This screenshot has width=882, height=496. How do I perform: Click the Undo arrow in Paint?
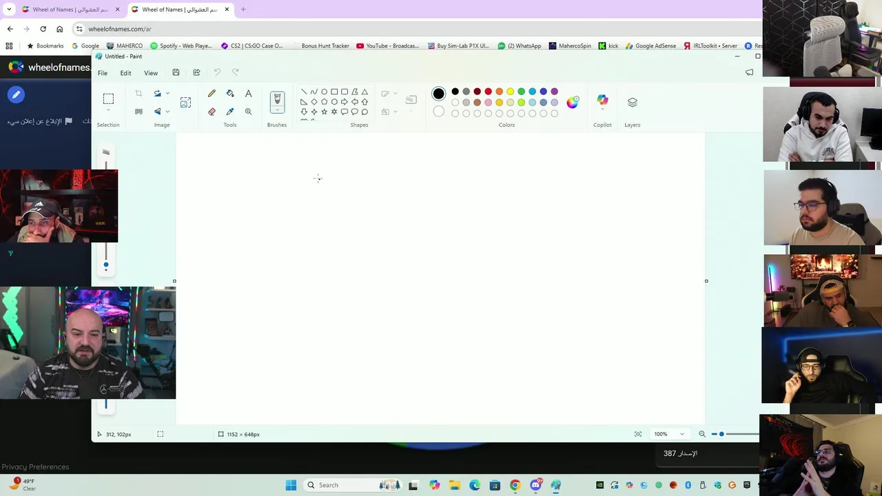[x=217, y=72]
